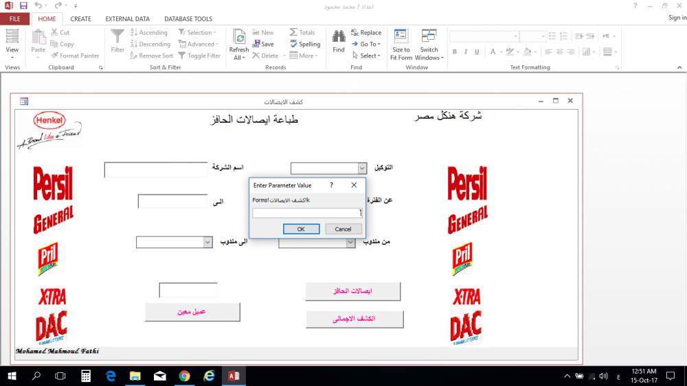Image resolution: width=687 pixels, height=386 pixels.
Task: Click the Save icon in the quick access toolbar
Action: click(x=23, y=5)
